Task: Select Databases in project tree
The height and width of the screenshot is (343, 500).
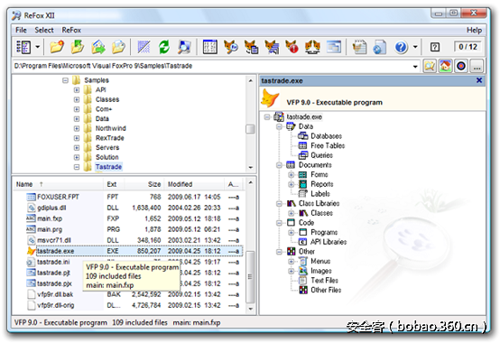Action: point(326,136)
